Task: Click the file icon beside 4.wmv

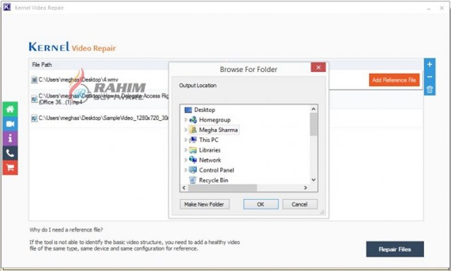Action: pyautogui.click(x=34, y=79)
